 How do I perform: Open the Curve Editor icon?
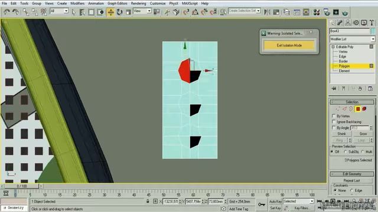click(296, 12)
